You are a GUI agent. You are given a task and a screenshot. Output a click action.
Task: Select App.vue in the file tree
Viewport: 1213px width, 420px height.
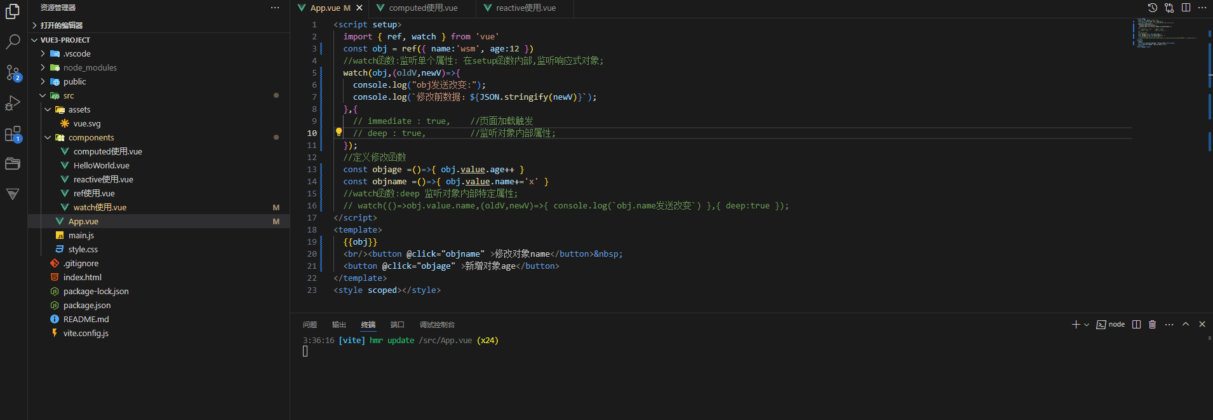coord(159,221)
